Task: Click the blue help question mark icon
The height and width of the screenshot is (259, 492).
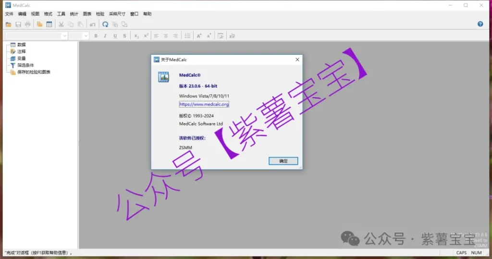Action: [480, 24]
